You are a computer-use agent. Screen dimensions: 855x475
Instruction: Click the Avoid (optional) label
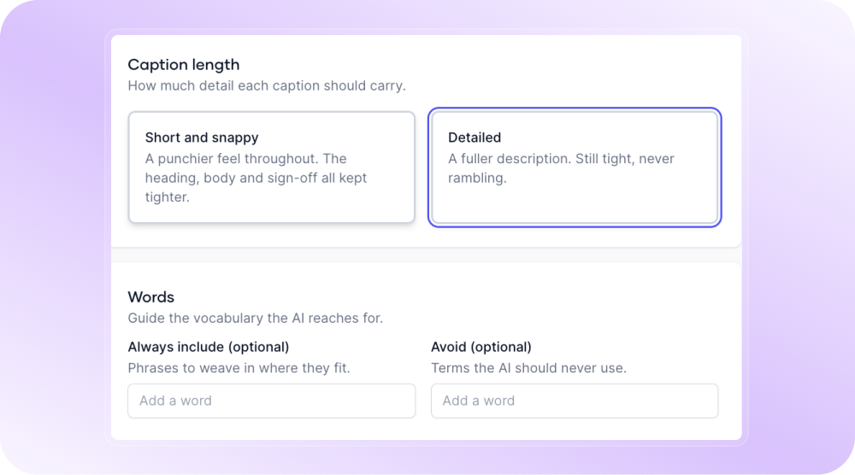tap(481, 347)
